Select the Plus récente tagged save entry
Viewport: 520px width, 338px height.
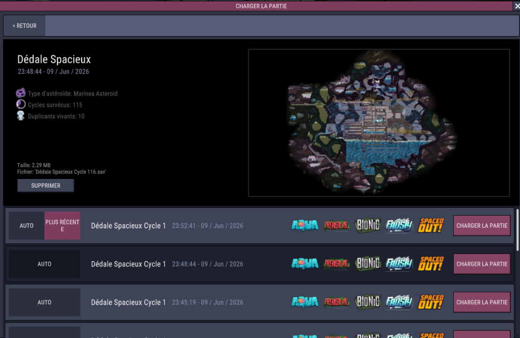tap(259, 226)
